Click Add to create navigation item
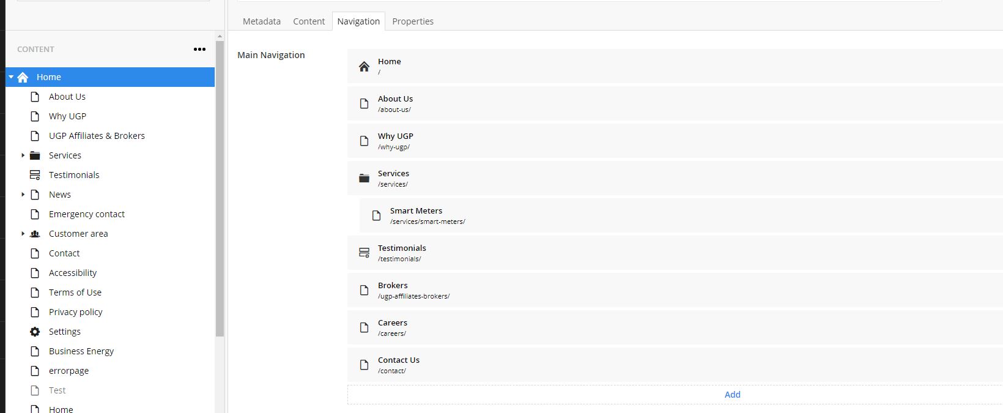Image resolution: width=1003 pixels, height=413 pixels. click(x=732, y=395)
